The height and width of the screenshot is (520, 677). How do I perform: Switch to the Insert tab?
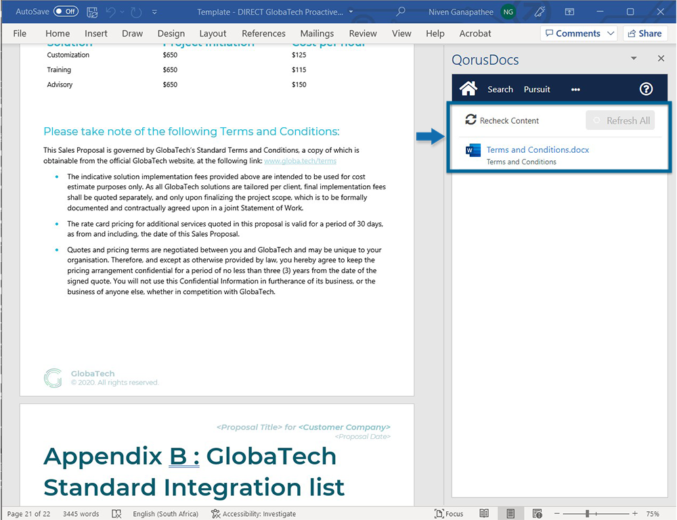click(96, 34)
